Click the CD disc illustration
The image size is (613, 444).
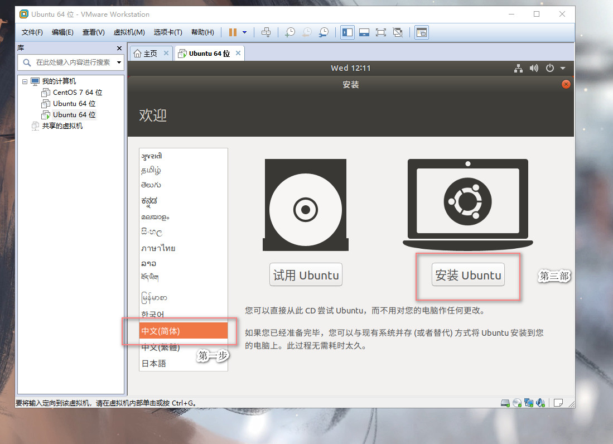[x=305, y=205]
